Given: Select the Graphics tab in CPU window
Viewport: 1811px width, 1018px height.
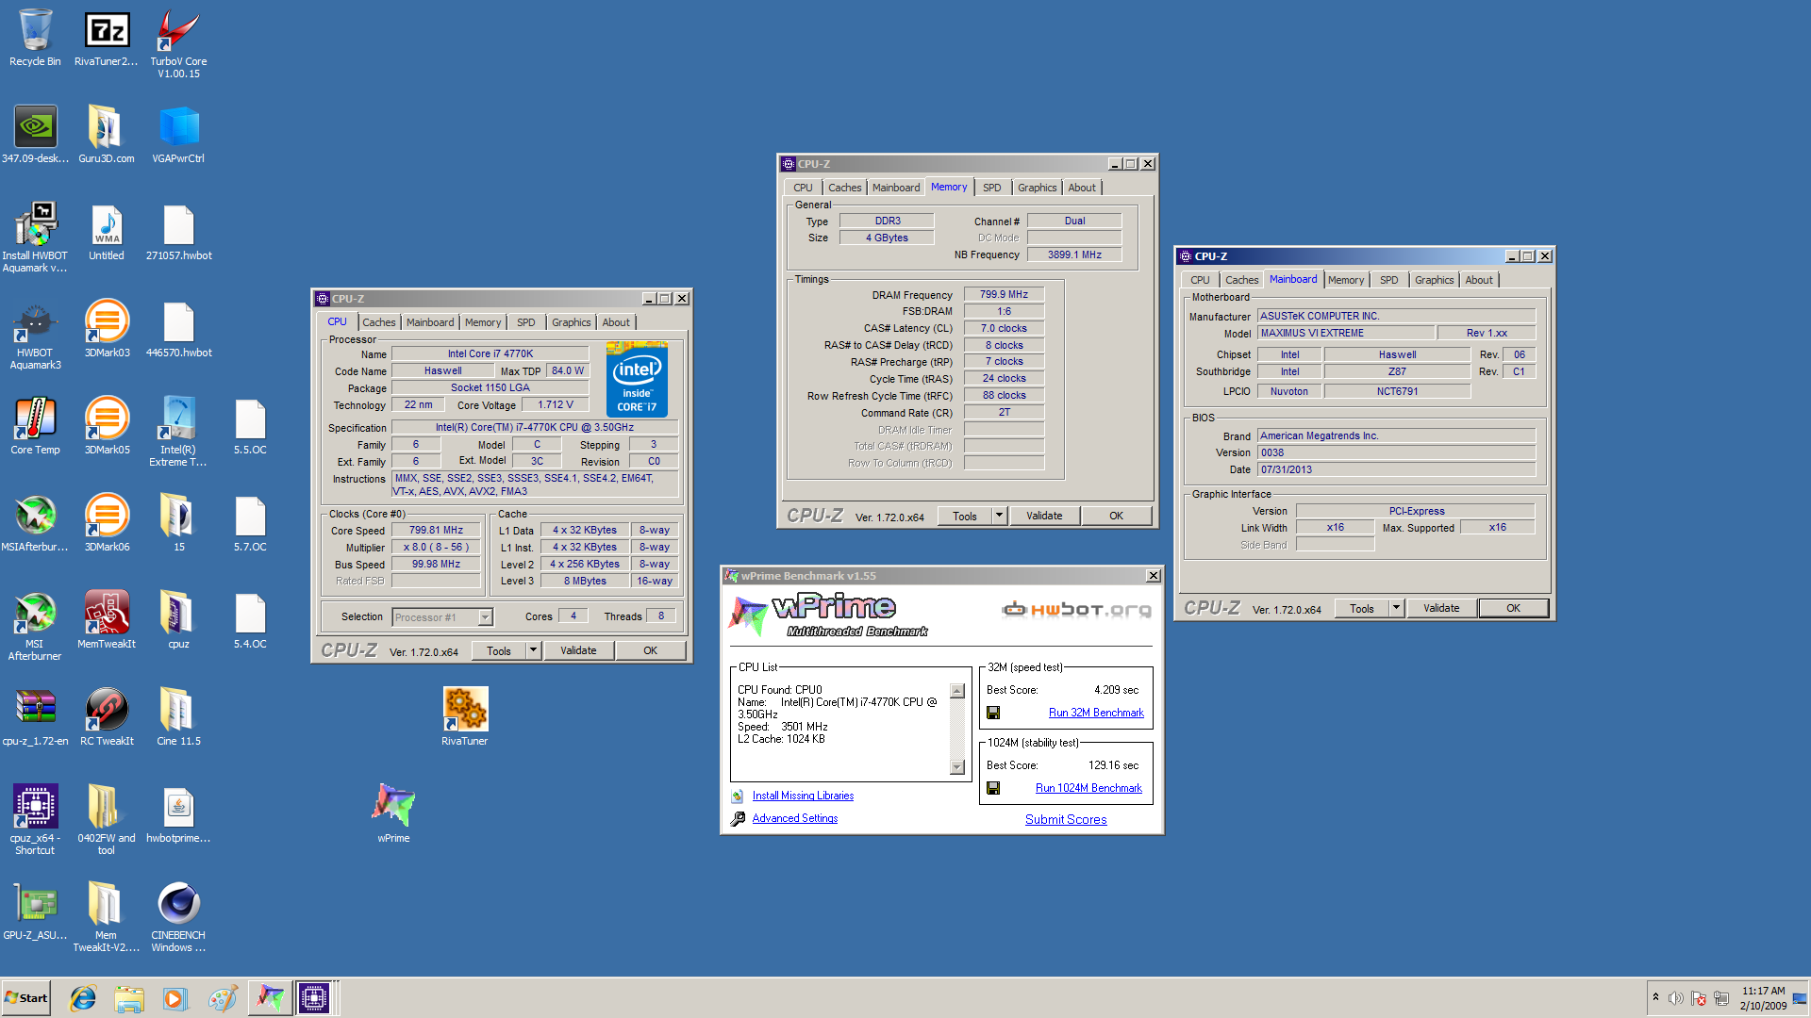Looking at the screenshot, I should (572, 322).
